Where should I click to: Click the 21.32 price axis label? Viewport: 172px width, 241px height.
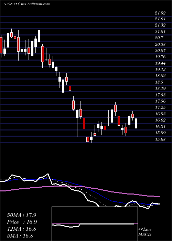click(160, 25)
